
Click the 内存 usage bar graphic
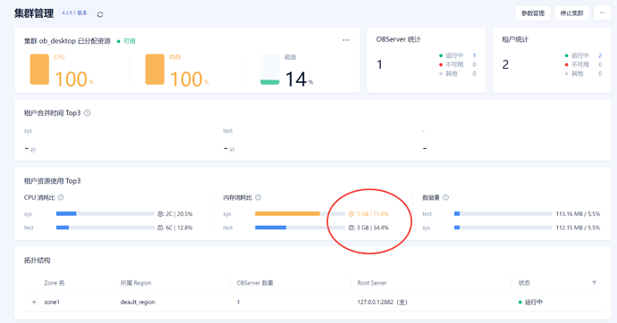(155, 70)
